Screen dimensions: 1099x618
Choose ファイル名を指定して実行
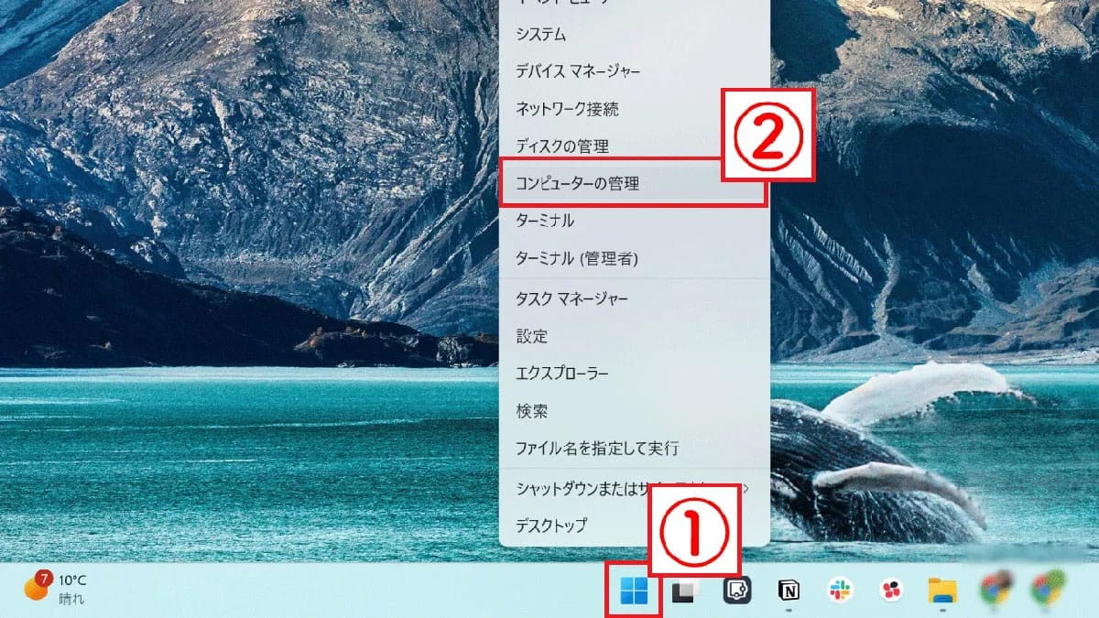[x=597, y=449]
